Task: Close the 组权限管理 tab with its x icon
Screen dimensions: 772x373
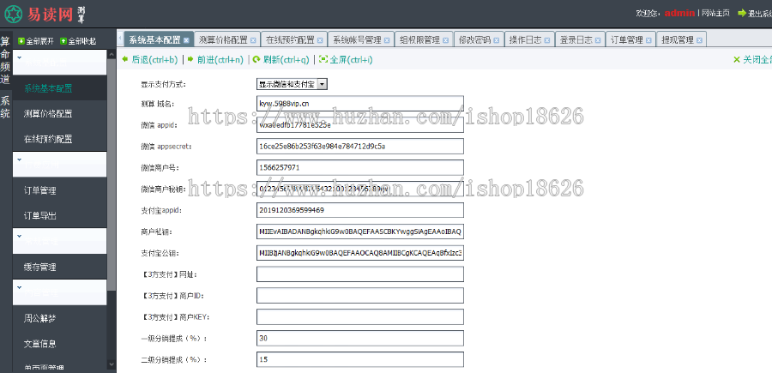Action: pyautogui.click(x=445, y=40)
